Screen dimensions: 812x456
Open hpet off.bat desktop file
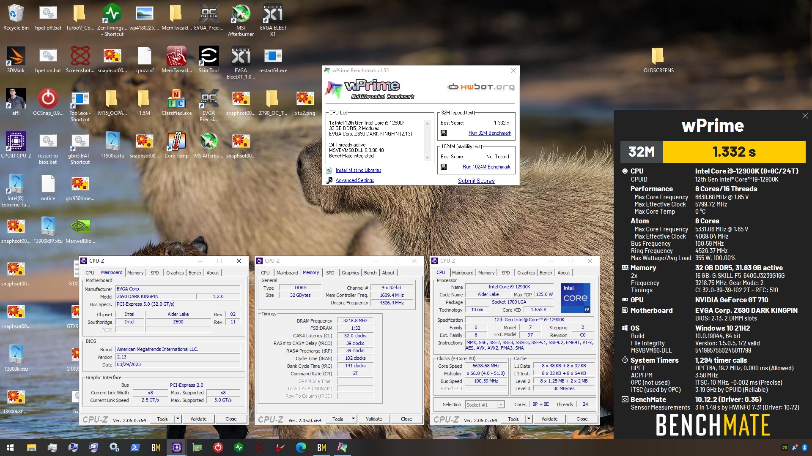click(48, 18)
